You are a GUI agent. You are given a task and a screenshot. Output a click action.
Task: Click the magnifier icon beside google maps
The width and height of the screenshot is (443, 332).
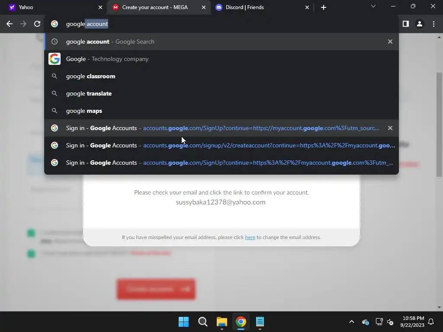(x=55, y=111)
